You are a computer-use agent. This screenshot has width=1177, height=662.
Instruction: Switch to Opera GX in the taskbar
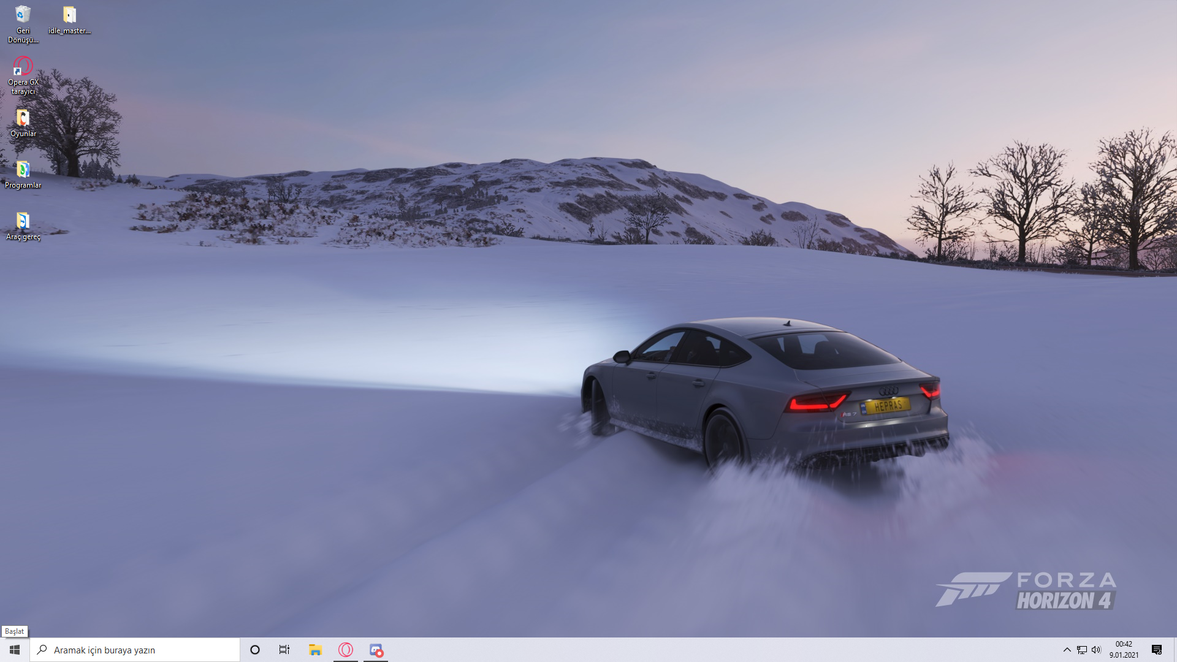click(x=346, y=650)
